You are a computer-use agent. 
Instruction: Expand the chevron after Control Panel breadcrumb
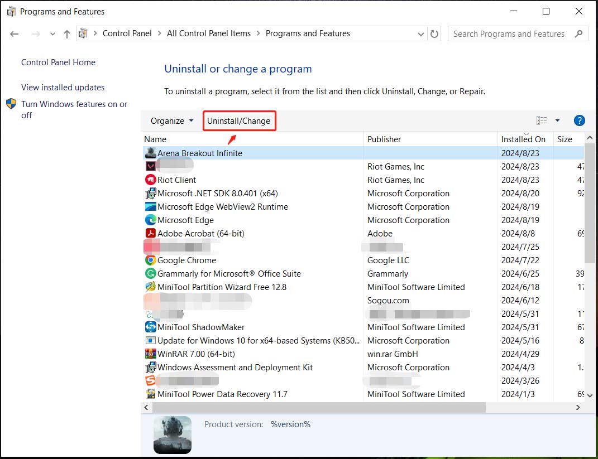[160, 33]
